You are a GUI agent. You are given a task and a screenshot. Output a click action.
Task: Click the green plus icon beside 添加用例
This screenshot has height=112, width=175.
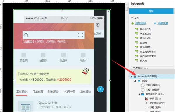(x=133, y=23)
